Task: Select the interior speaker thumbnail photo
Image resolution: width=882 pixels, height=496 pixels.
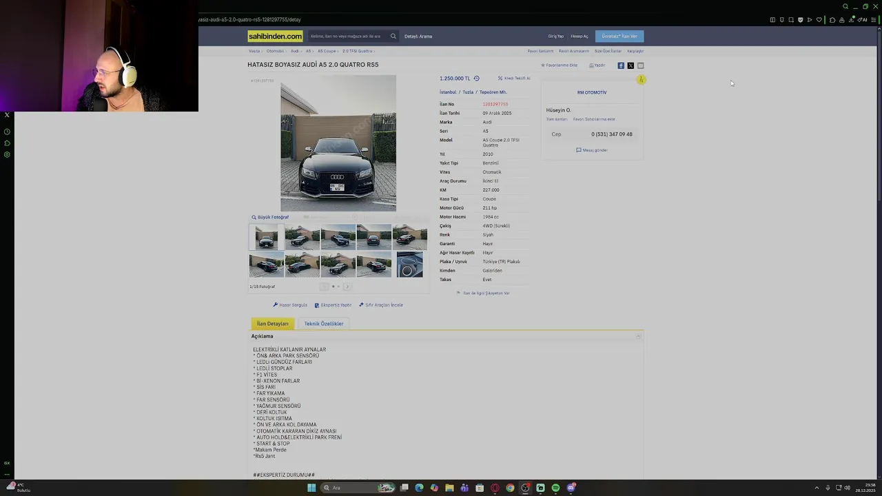Action: coord(410,265)
